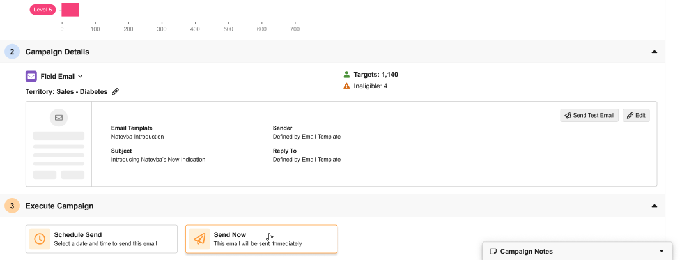
Task: Choose the Send Now option
Action: 261,239
